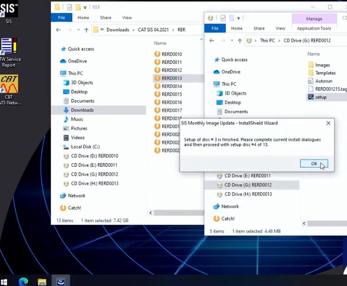Select Autorun file in CD Drive window
347x286 pixels.
click(x=323, y=81)
